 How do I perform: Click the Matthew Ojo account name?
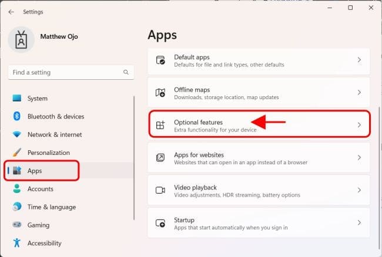[59, 36]
